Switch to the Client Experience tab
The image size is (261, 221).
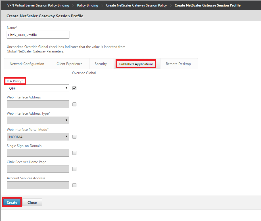click(70, 64)
